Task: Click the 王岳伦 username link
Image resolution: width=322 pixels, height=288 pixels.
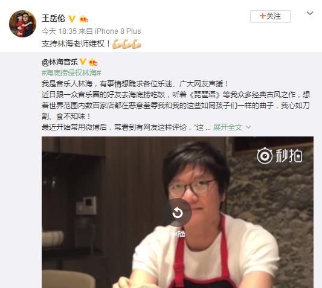Action: [x=53, y=19]
